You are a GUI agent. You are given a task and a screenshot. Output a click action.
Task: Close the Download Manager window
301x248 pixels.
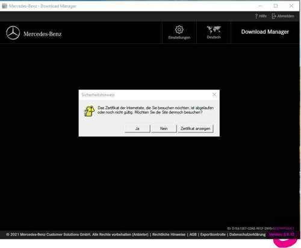[291, 6]
